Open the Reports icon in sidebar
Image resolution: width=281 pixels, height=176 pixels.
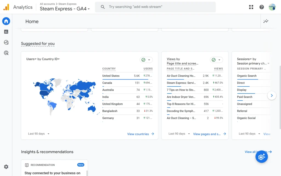6,32
